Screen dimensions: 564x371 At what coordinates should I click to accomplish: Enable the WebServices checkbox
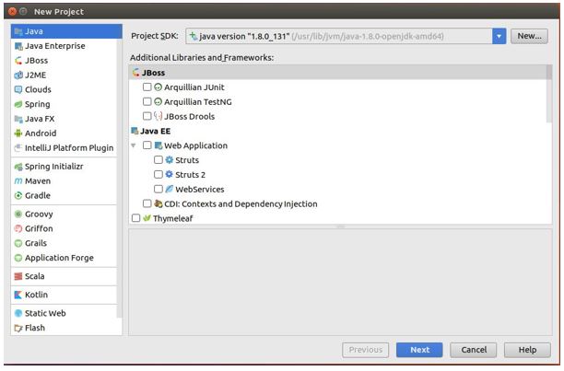159,189
